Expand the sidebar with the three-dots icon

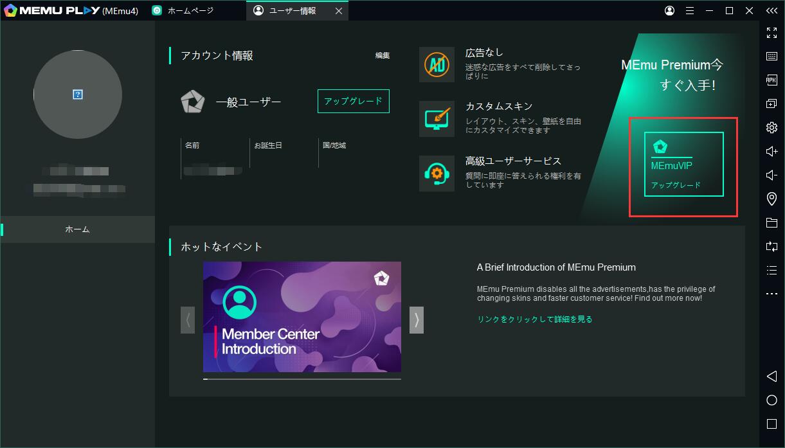point(771,294)
